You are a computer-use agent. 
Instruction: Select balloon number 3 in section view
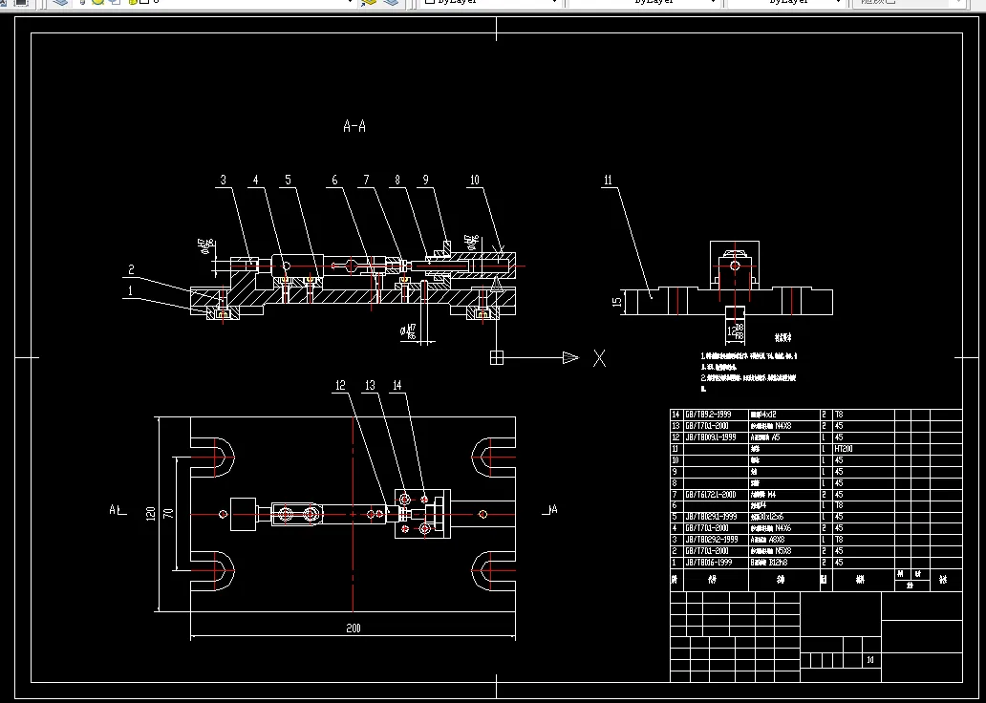pyautogui.click(x=224, y=180)
